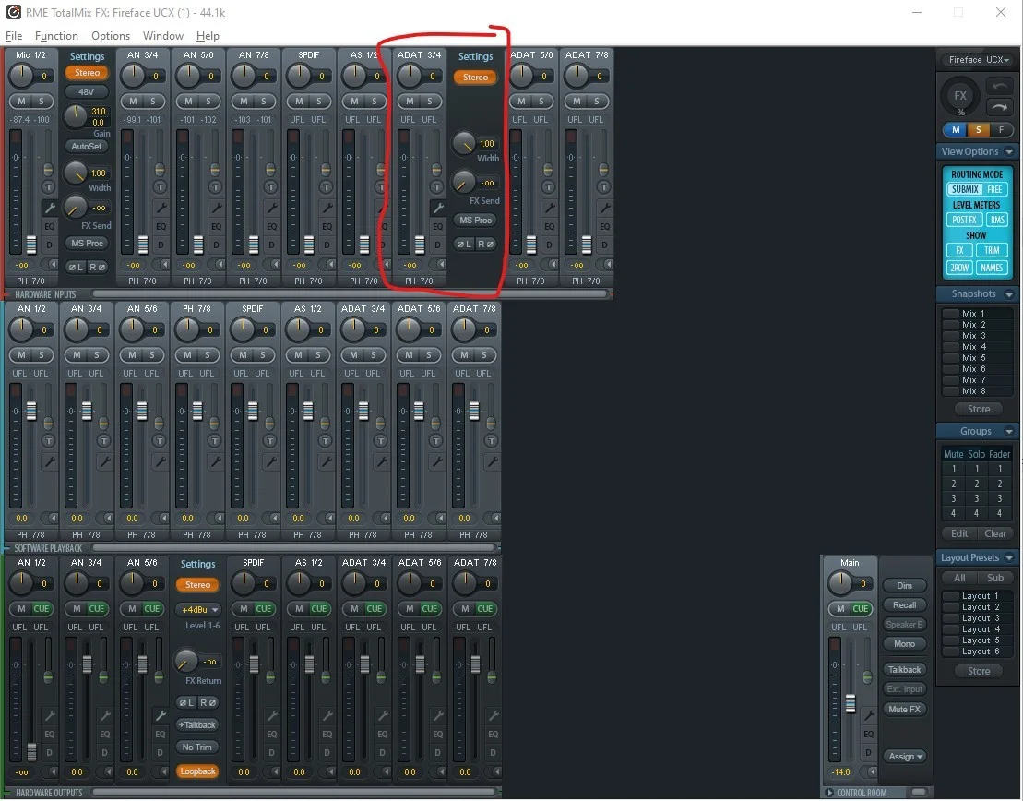Viewport: 1023px width, 801px height.
Task: Click the Width knob in Mic 1/2 settings
Action: coord(75,173)
